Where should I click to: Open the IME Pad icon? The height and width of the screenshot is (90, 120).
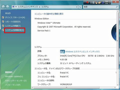tap(96, 3)
